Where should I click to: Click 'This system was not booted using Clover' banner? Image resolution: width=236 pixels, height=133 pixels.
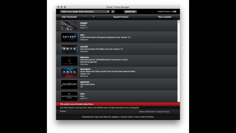point(118,104)
